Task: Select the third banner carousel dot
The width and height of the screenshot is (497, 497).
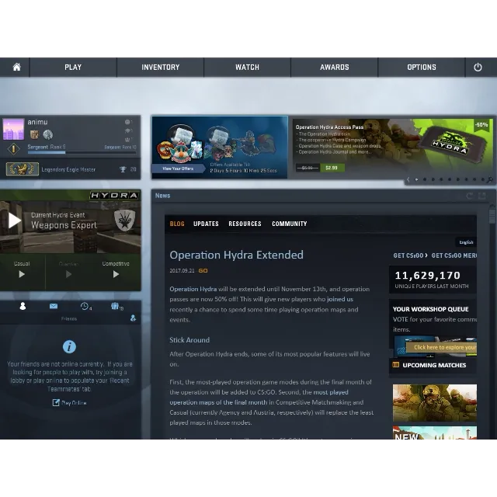Action: tap(433, 179)
